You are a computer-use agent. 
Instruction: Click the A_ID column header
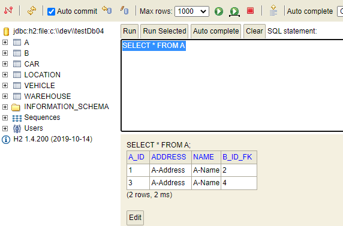(138, 157)
